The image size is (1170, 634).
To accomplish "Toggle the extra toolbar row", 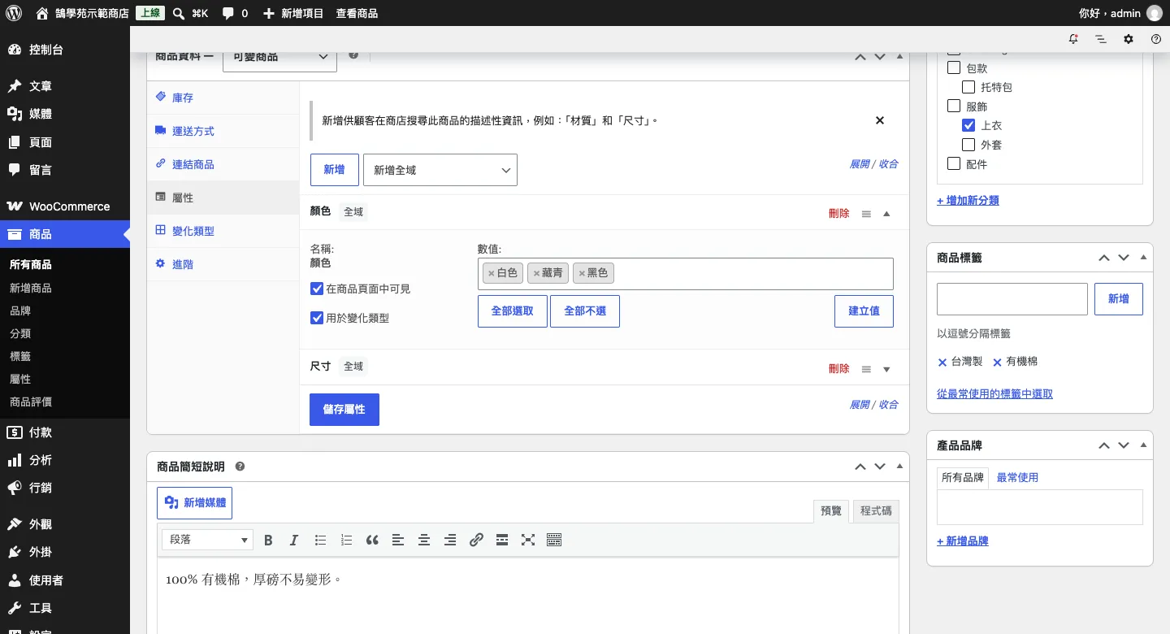I will pos(554,540).
